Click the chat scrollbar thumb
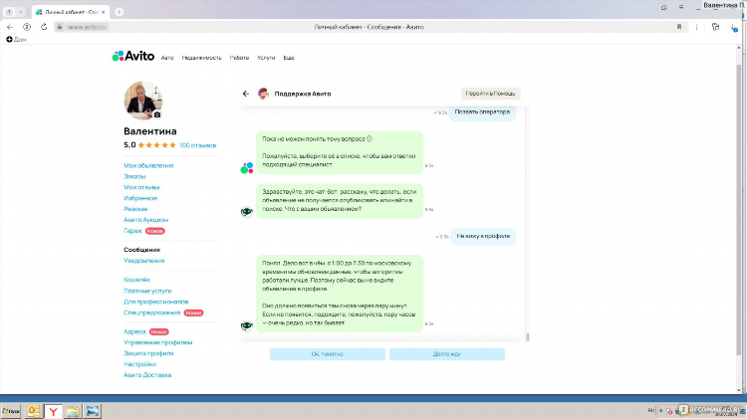Viewport: 747px width, 419px height. tap(528, 336)
